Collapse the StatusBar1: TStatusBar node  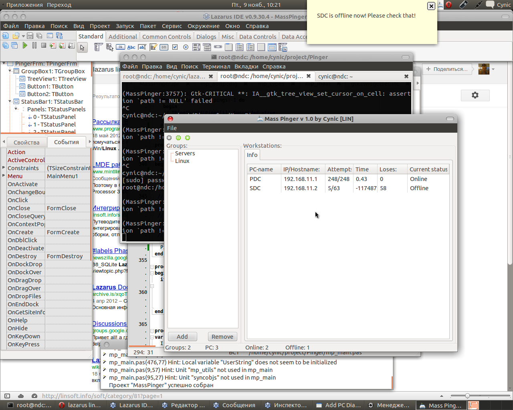10,102
